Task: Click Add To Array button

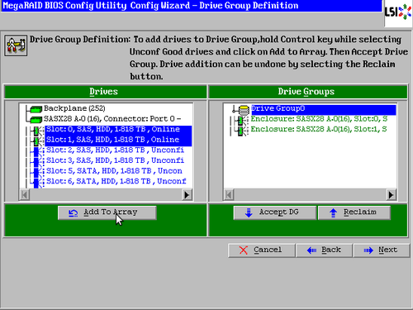Action: click(x=107, y=212)
